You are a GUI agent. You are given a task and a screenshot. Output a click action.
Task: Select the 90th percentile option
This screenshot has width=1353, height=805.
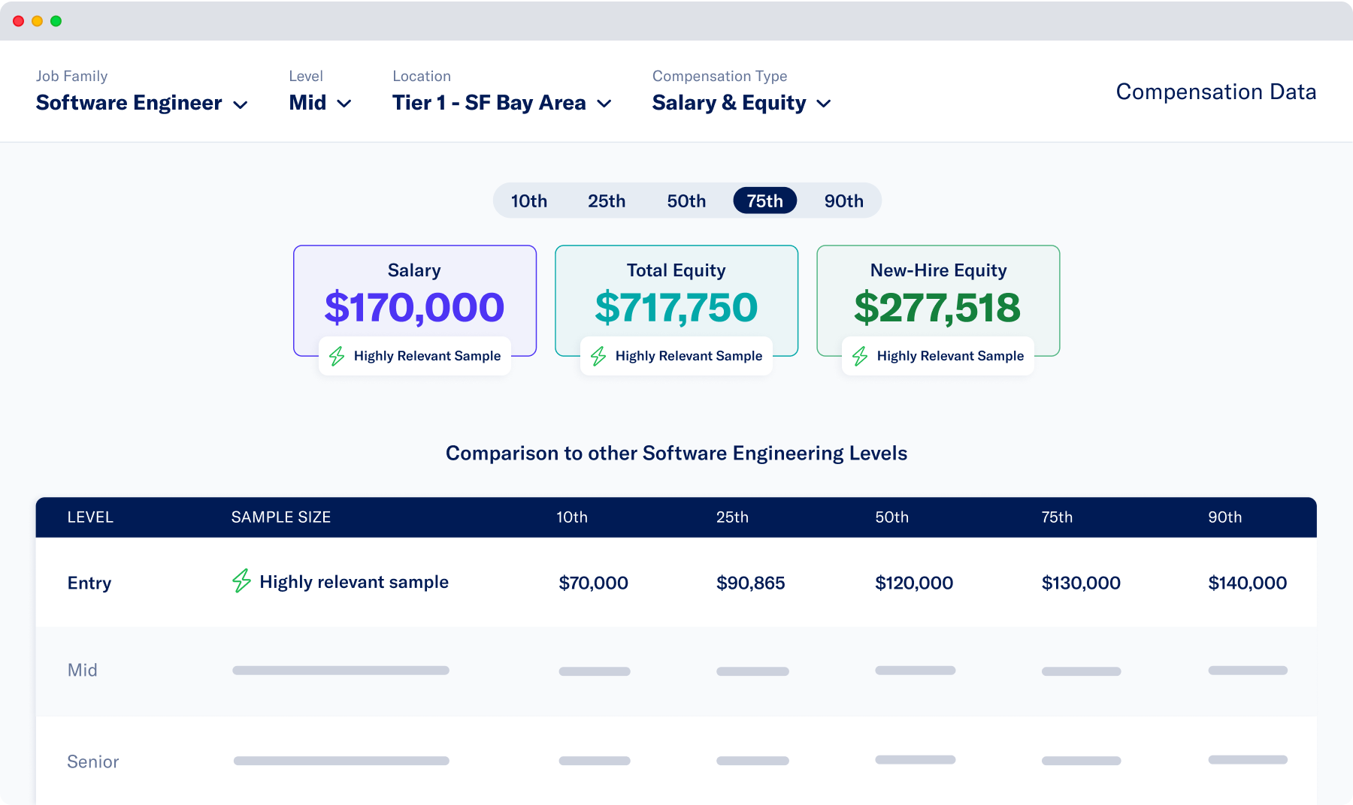(843, 201)
